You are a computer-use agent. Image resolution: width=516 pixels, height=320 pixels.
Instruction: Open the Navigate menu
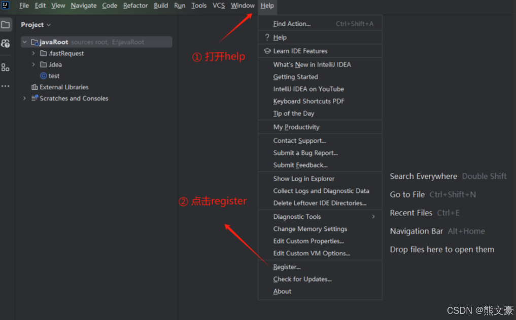(84, 6)
